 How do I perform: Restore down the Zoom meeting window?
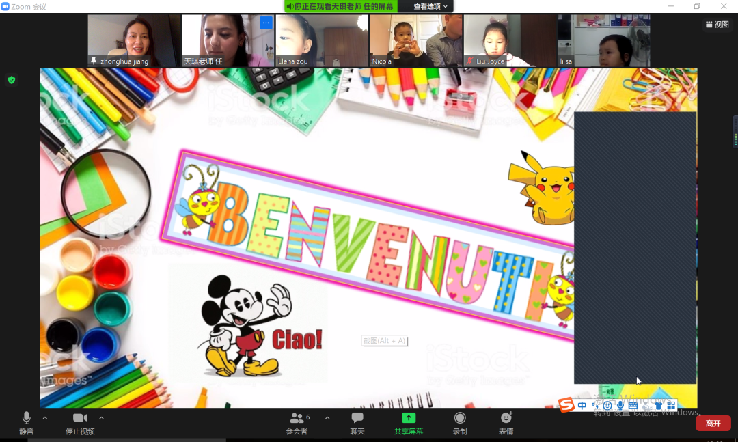click(x=697, y=6)
